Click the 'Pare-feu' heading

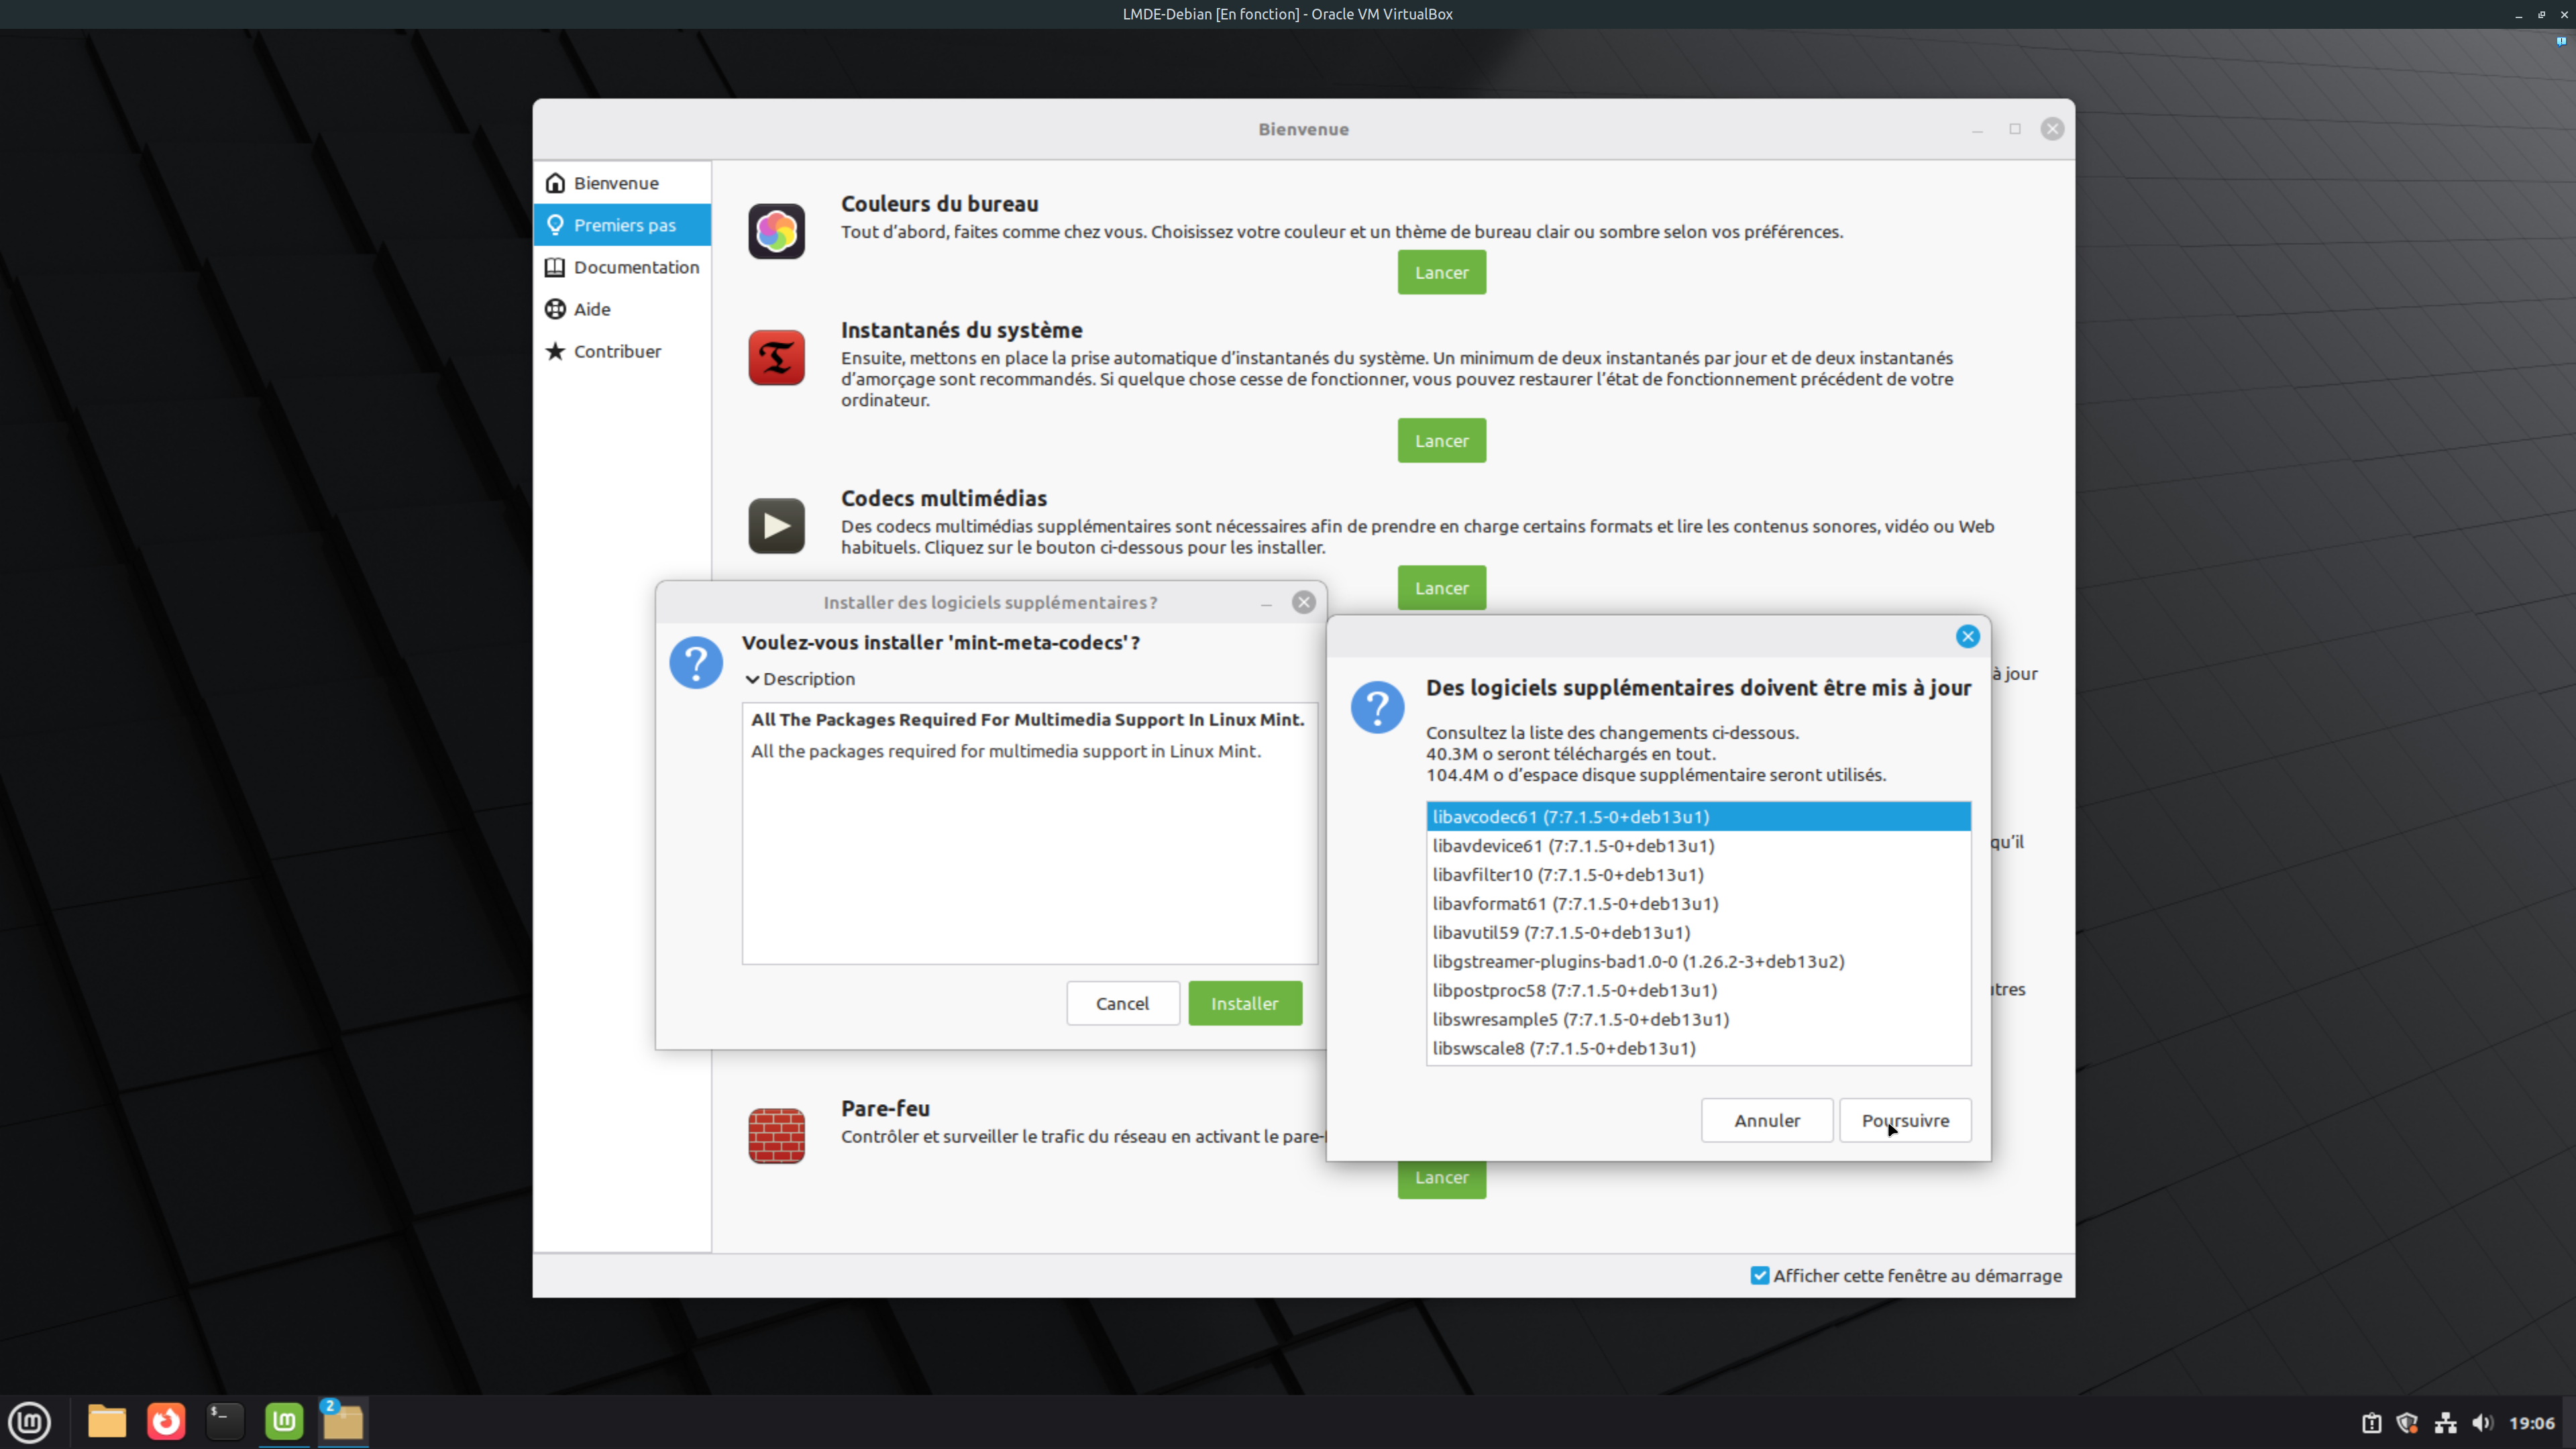(x=885, y=1108)
